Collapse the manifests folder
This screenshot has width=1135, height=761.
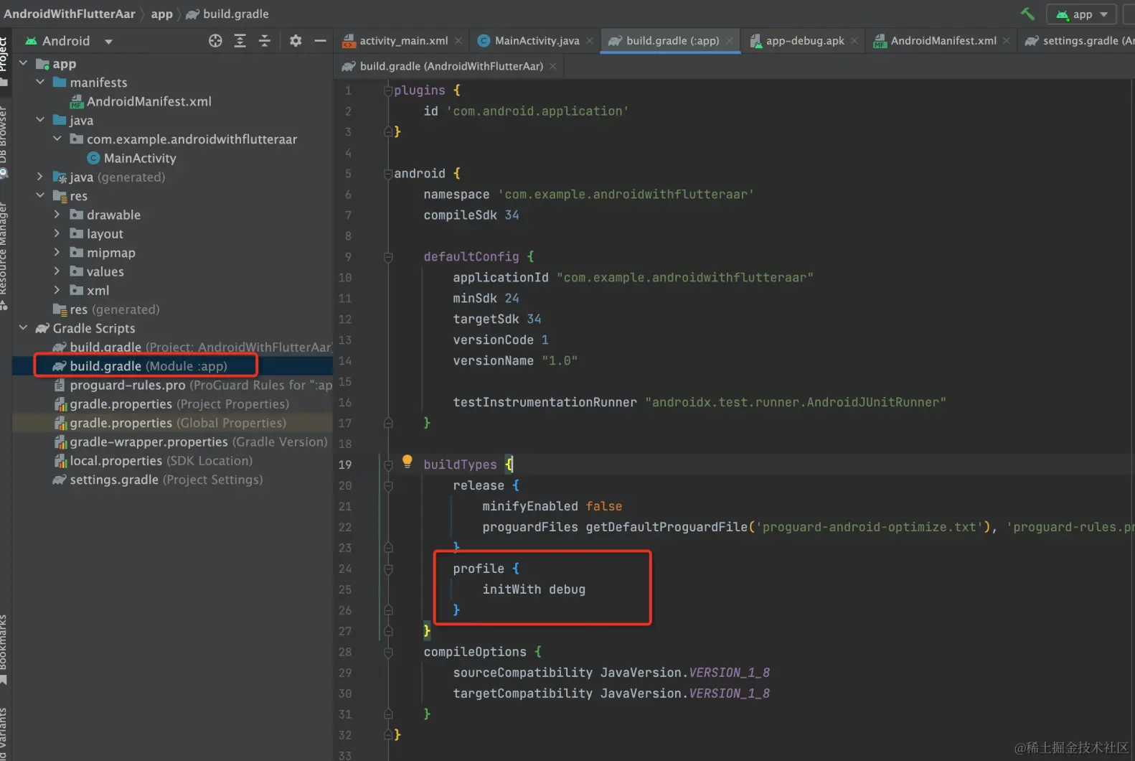coord(40,82)
